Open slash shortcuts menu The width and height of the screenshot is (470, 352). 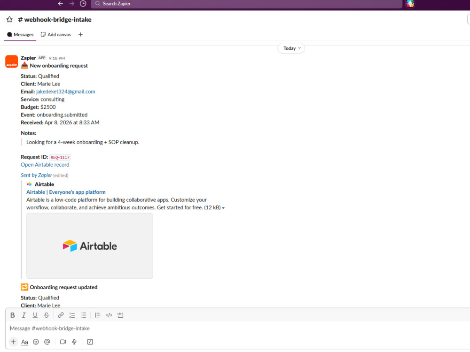click(x=90, y=342)
